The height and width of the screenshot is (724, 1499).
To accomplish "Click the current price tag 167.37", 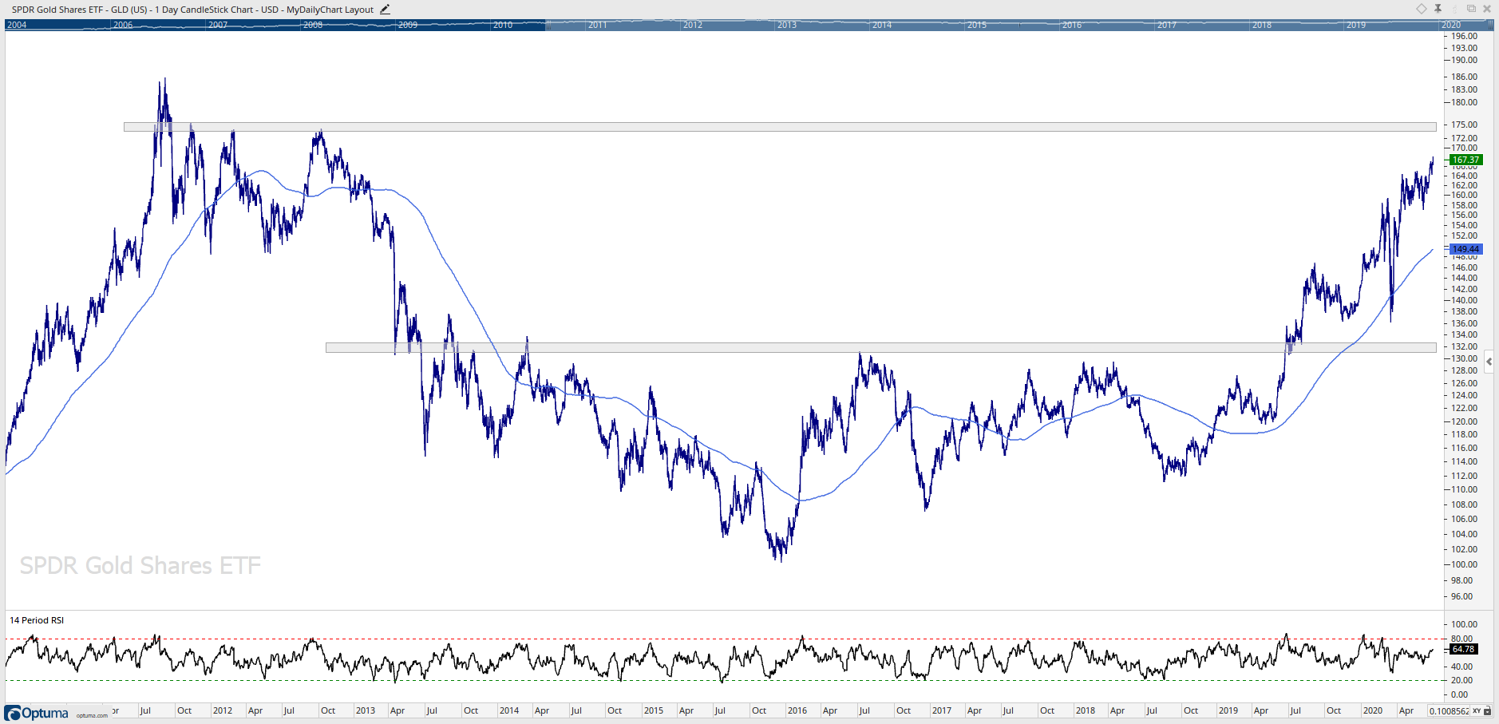I will [1465, 160].
